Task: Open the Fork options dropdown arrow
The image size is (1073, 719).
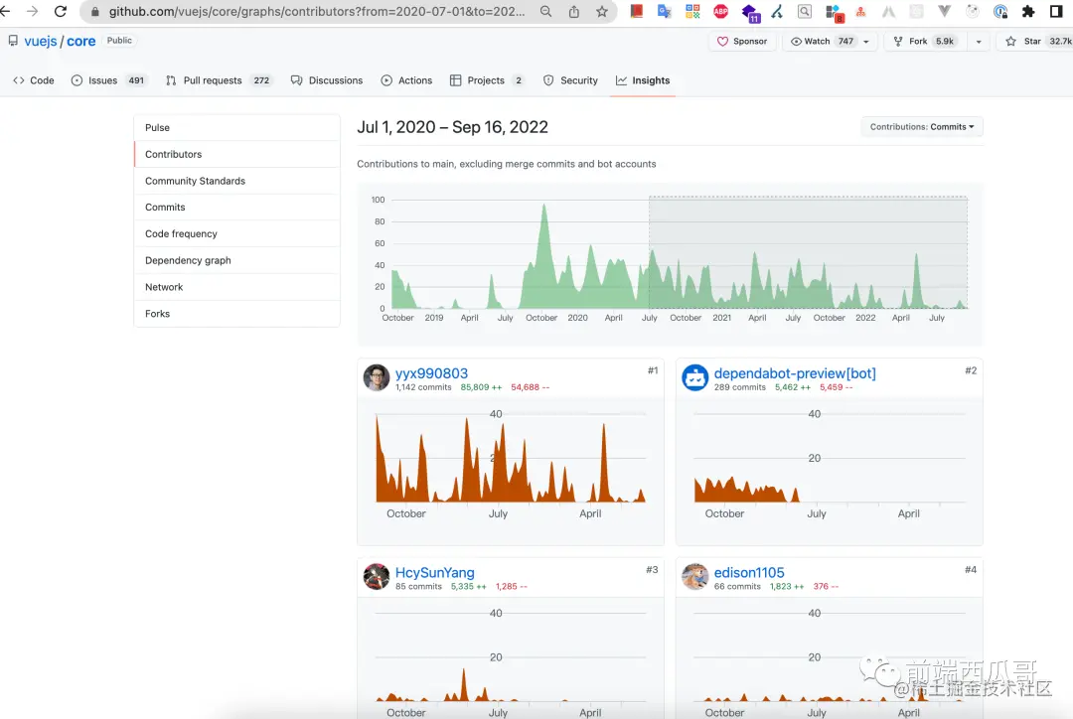Action: (979, 42)
